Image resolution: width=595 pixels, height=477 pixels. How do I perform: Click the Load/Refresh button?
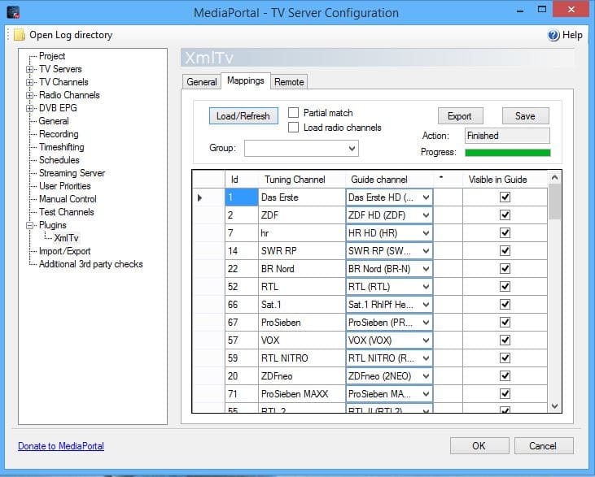tap(243, 116)
